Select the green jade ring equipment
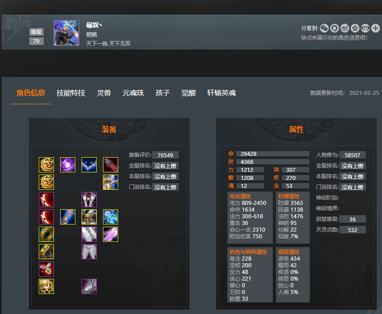This screenshot has height=314, width=382. (x=46, y=234)
